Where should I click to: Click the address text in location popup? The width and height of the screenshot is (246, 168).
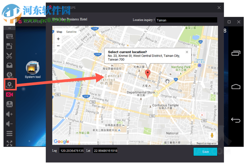coord(144,57)
